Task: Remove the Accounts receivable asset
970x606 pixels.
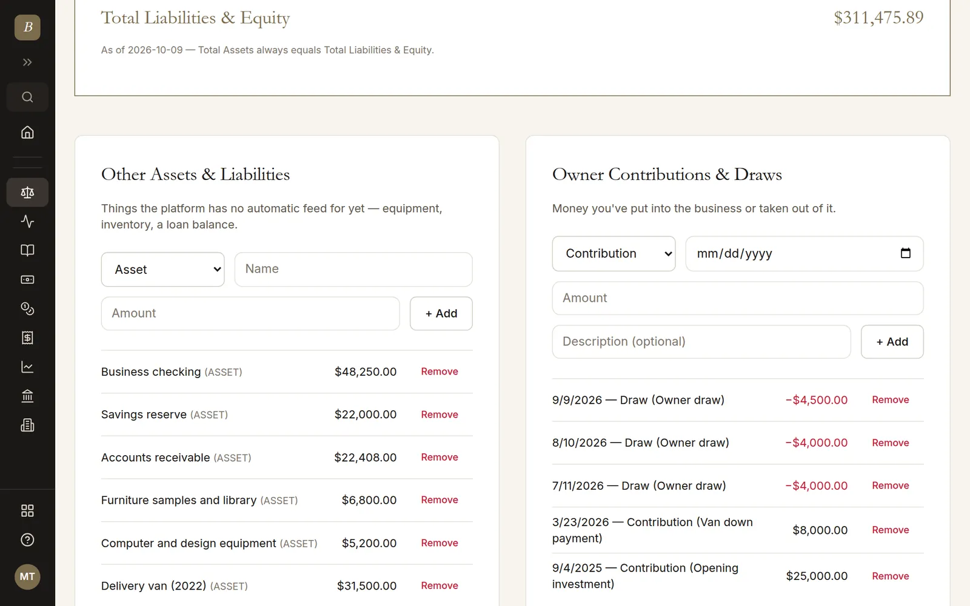Action: pyautogui.click(x=440, y=458)
